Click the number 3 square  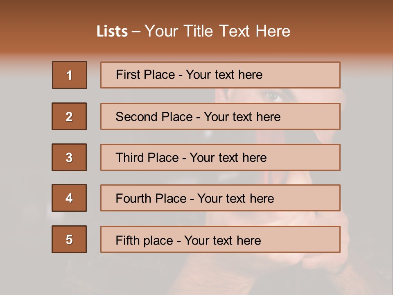[69, 157]
